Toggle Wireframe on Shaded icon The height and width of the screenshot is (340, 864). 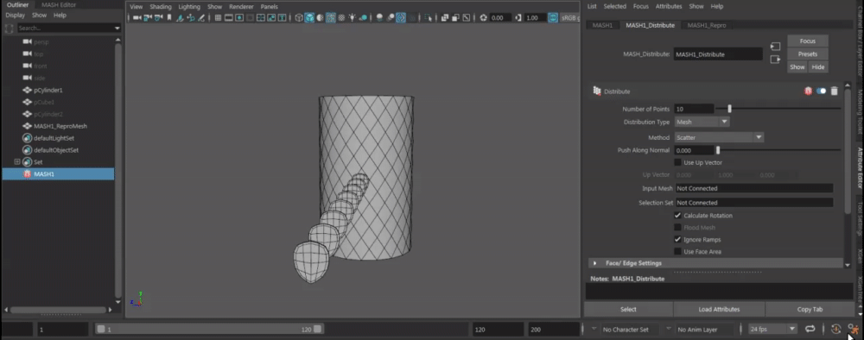point(331,18)
